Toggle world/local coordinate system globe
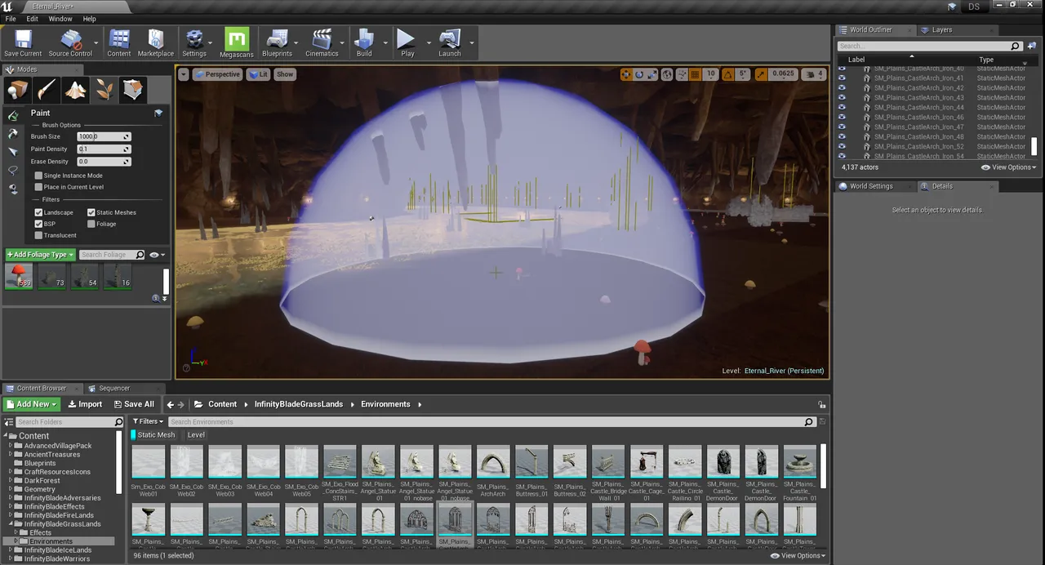 pyautogui.click(x=667, y=74)
